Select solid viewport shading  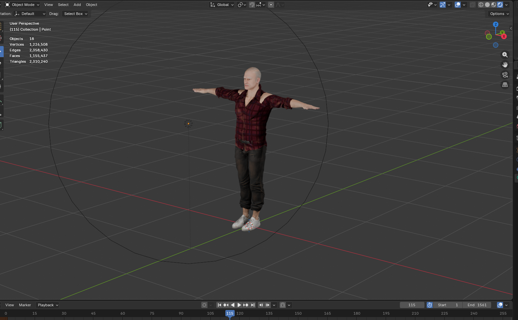(x=487, y=5)
